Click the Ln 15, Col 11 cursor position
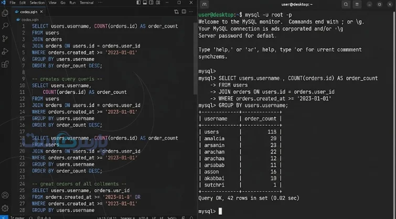Screen dimensions: 396x219 [x=108, y=218]
